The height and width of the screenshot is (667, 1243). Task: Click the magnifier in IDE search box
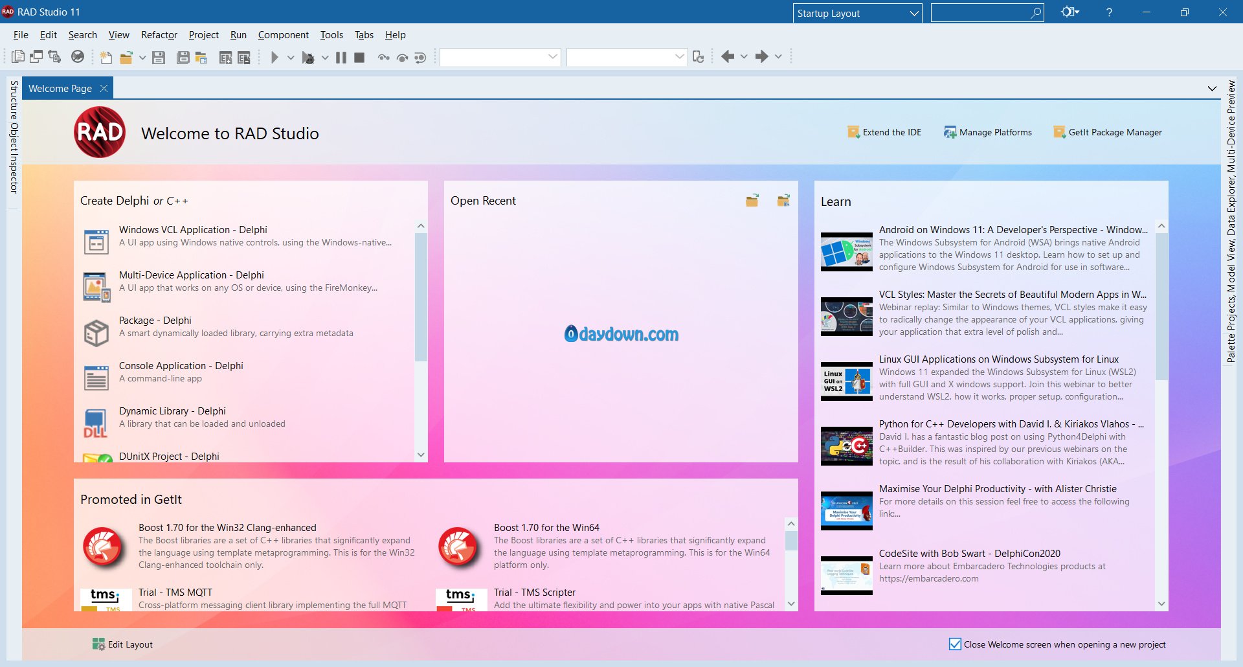tap(1036, 12)
